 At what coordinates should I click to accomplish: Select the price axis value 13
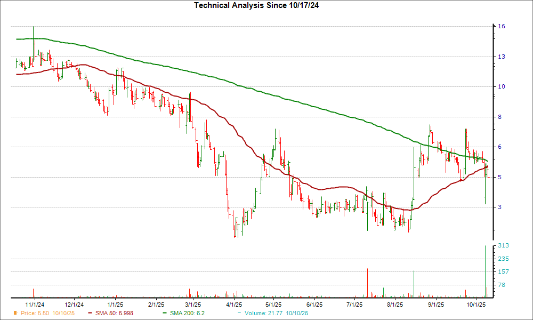click(502, 57)
